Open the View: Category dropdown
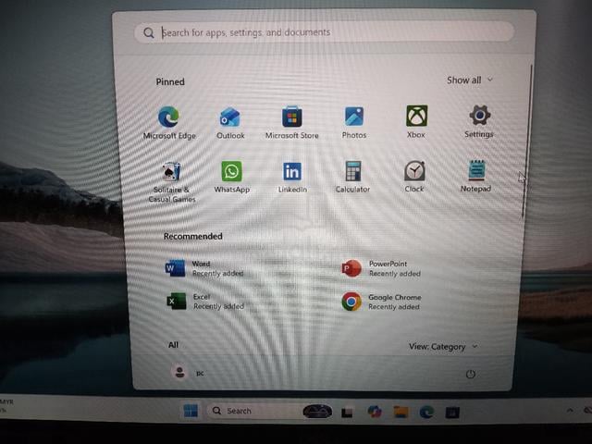Viewport: 592px width, 444px height. point(443,346)
